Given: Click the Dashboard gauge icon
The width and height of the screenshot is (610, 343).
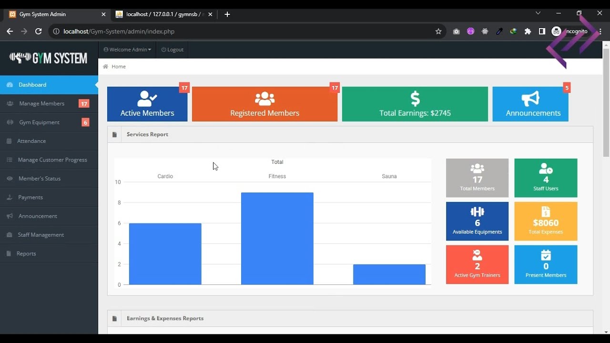Looking at the screenshot, I should pyautogui.click(x=10, y=85).
